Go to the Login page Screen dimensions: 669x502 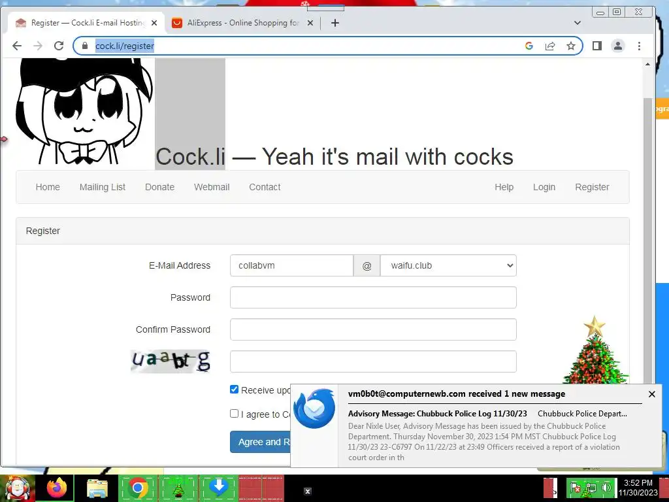544,187
